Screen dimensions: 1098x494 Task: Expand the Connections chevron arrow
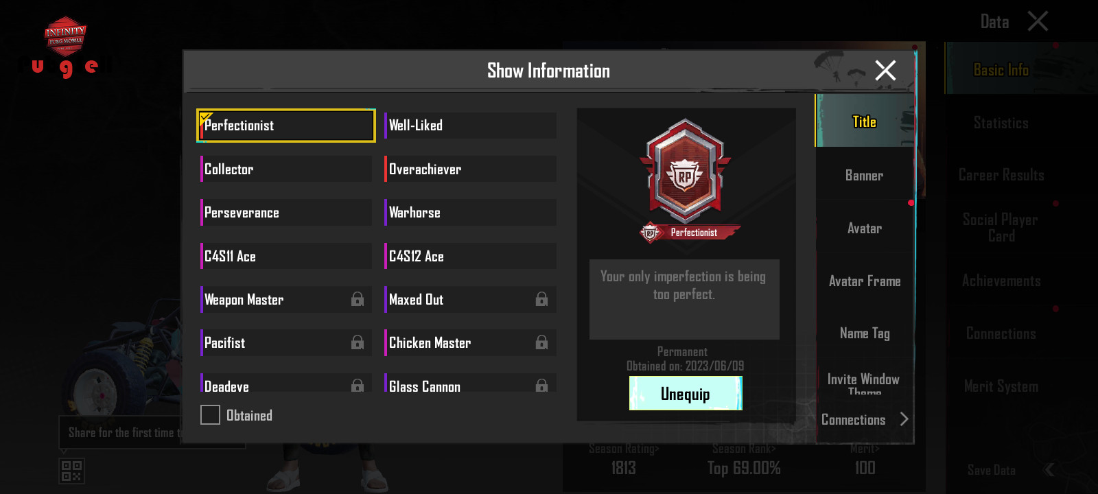pyautogui.click(x=904, y=419)
